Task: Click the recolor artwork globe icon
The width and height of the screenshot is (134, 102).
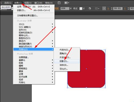Action: pyautogui.click(x=90, y=9)
